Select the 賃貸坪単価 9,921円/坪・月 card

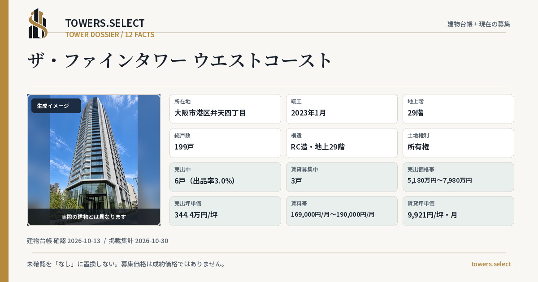(458, 211)
